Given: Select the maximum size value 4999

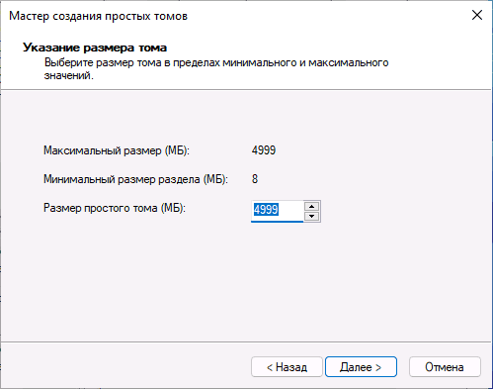Looking at the screenshot, I should pos(264,150).
